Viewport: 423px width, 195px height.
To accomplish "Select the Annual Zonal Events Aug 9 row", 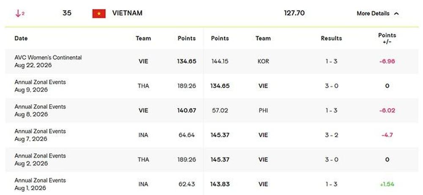I will (x=212, y=86).
